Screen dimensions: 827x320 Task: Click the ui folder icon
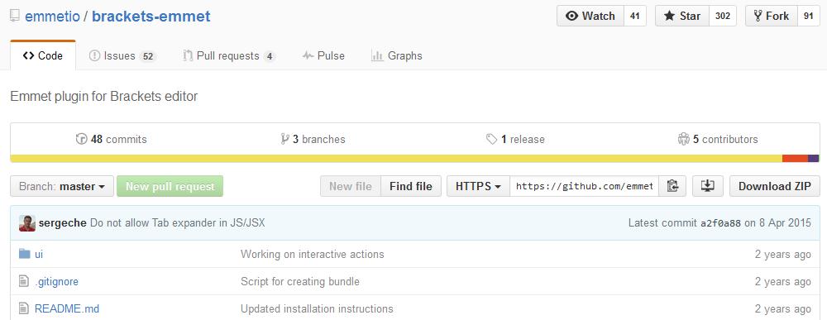pos(24,254)
